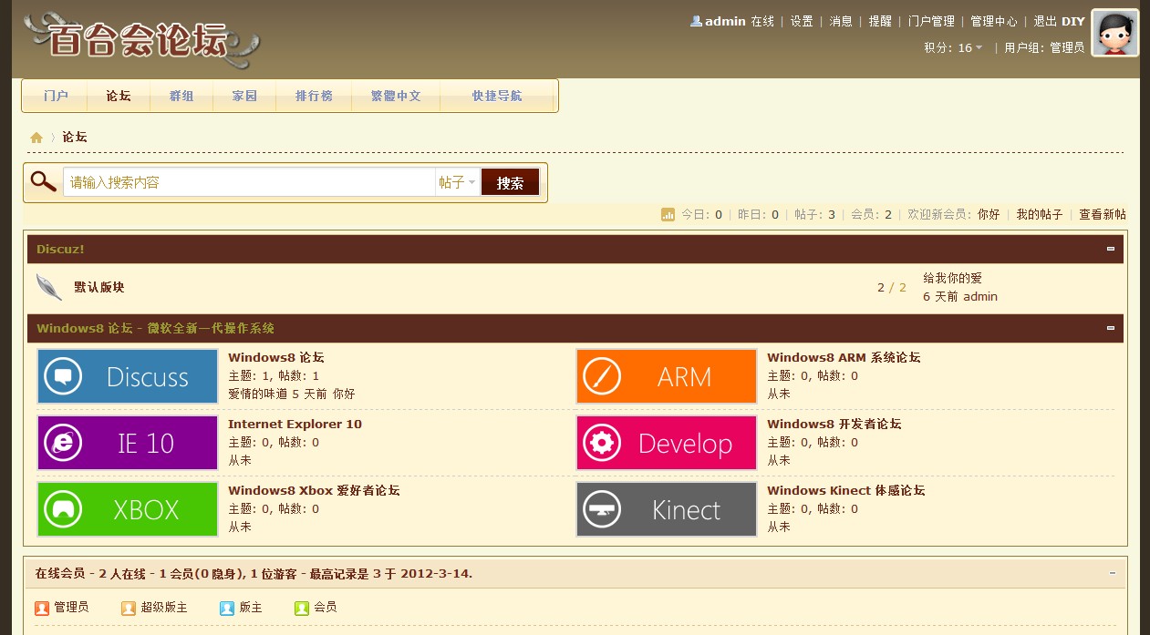Viewport: 1150px width, 635px height.
Task: Click the 管理员 legend icon
Action: (x=41, y=608)
